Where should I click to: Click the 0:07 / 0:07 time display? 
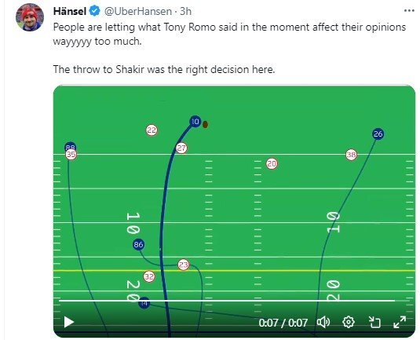pos(283,323)
